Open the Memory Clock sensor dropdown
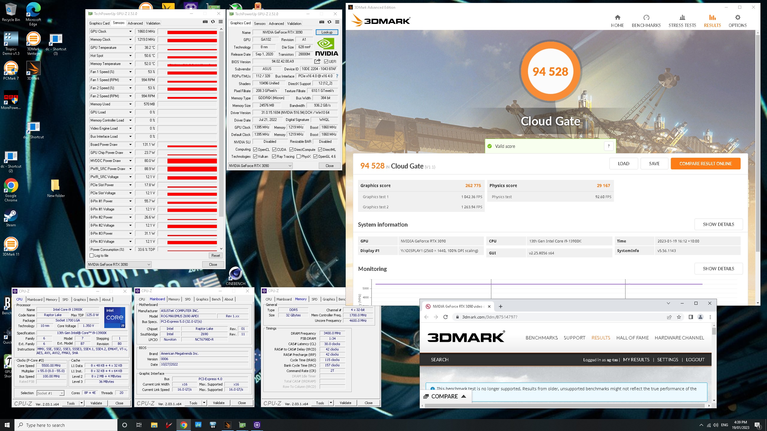Viewport: 767px width, 431px height. pyautogui.click(x=130, y=40)
